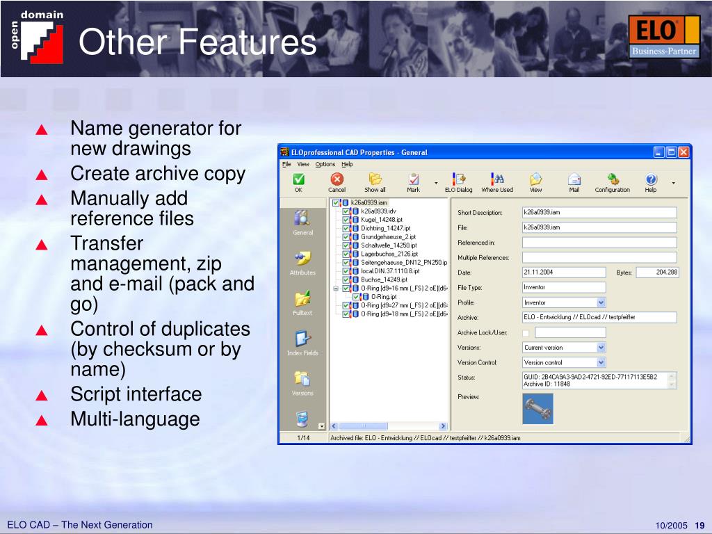Click the Multiple References field

click(599, 257)
